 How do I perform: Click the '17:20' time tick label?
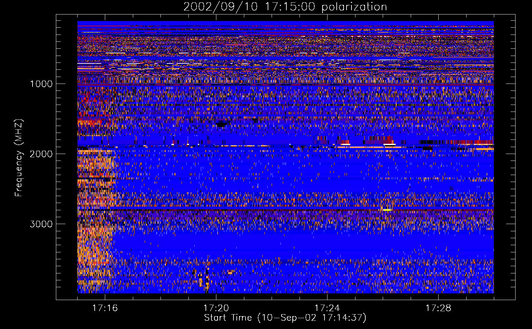coord(216,308)
